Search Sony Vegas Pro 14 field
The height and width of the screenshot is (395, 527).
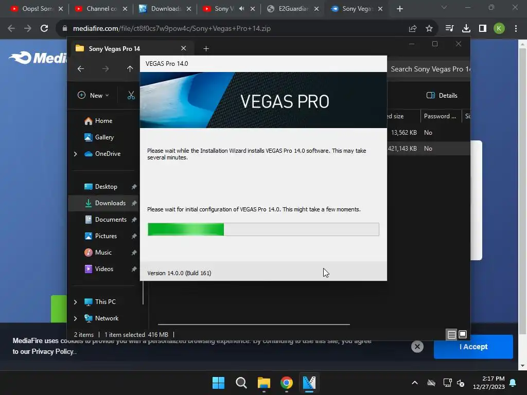point(429,69)
